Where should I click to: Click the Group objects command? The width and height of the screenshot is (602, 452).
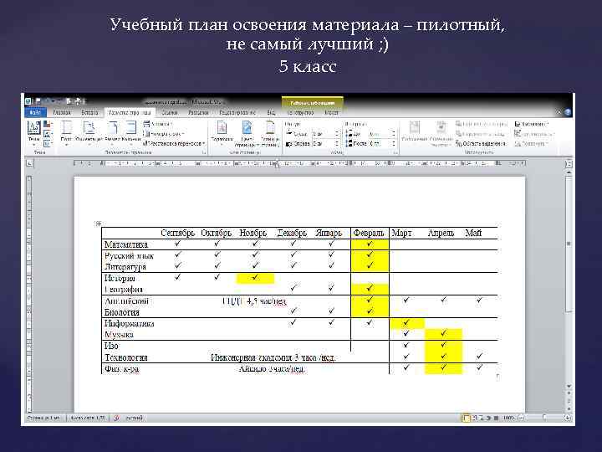534,134
